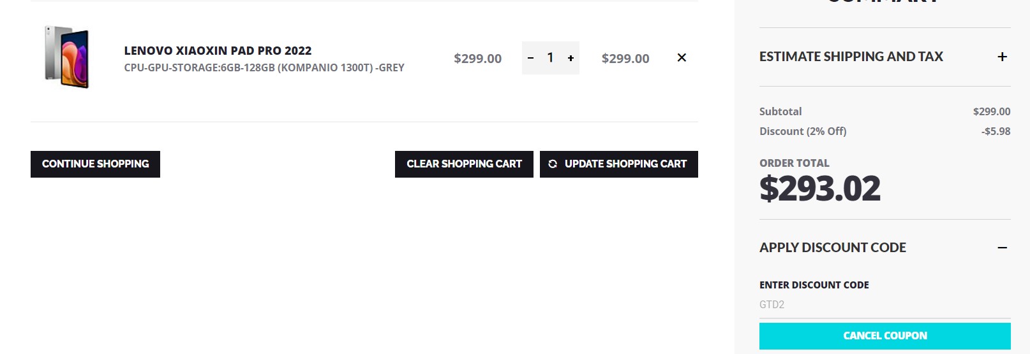Viewport: 1030px width, 354px height.
Task: Click the CPU-GPU-Storage variant description
Action: point(264,68)
